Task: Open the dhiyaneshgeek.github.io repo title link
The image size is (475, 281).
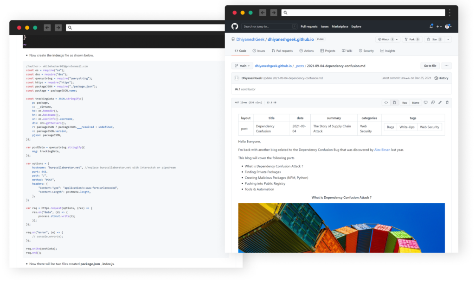Action: [x=290, y=39]
